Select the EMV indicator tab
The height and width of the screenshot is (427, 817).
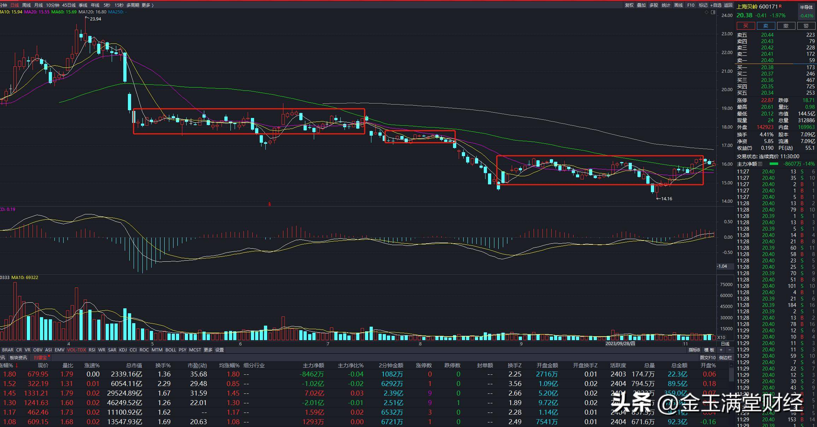pos(59,350)
